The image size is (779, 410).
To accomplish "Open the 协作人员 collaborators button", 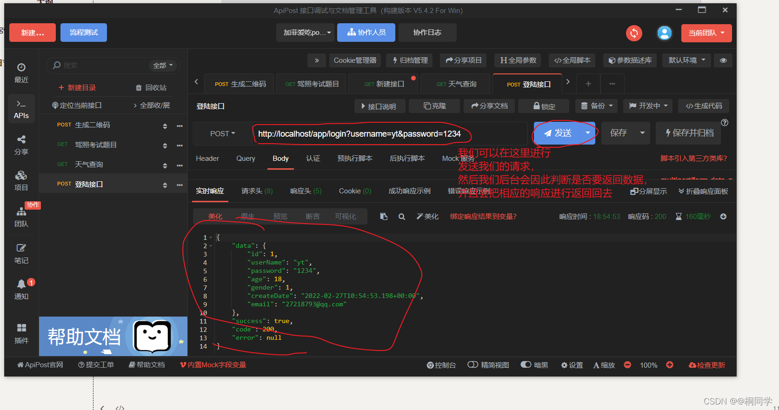I will [366, 33].
